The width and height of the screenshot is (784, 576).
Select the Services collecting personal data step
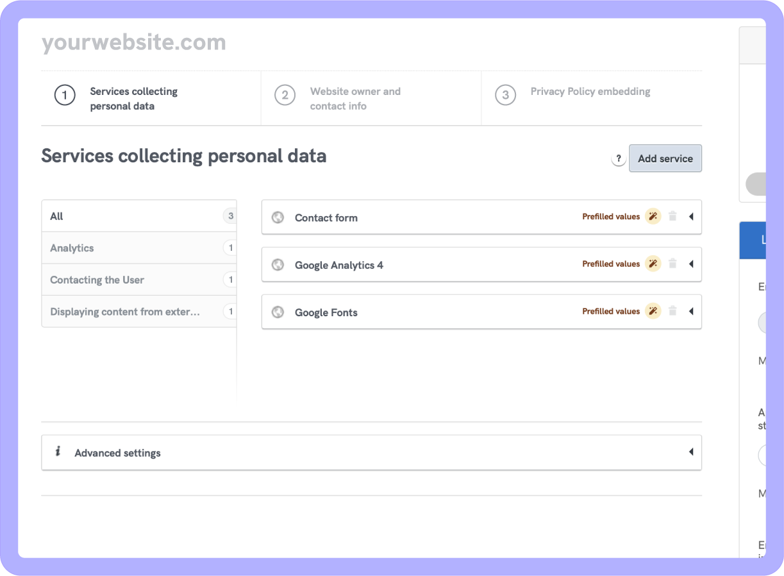(x=133, y=99)
